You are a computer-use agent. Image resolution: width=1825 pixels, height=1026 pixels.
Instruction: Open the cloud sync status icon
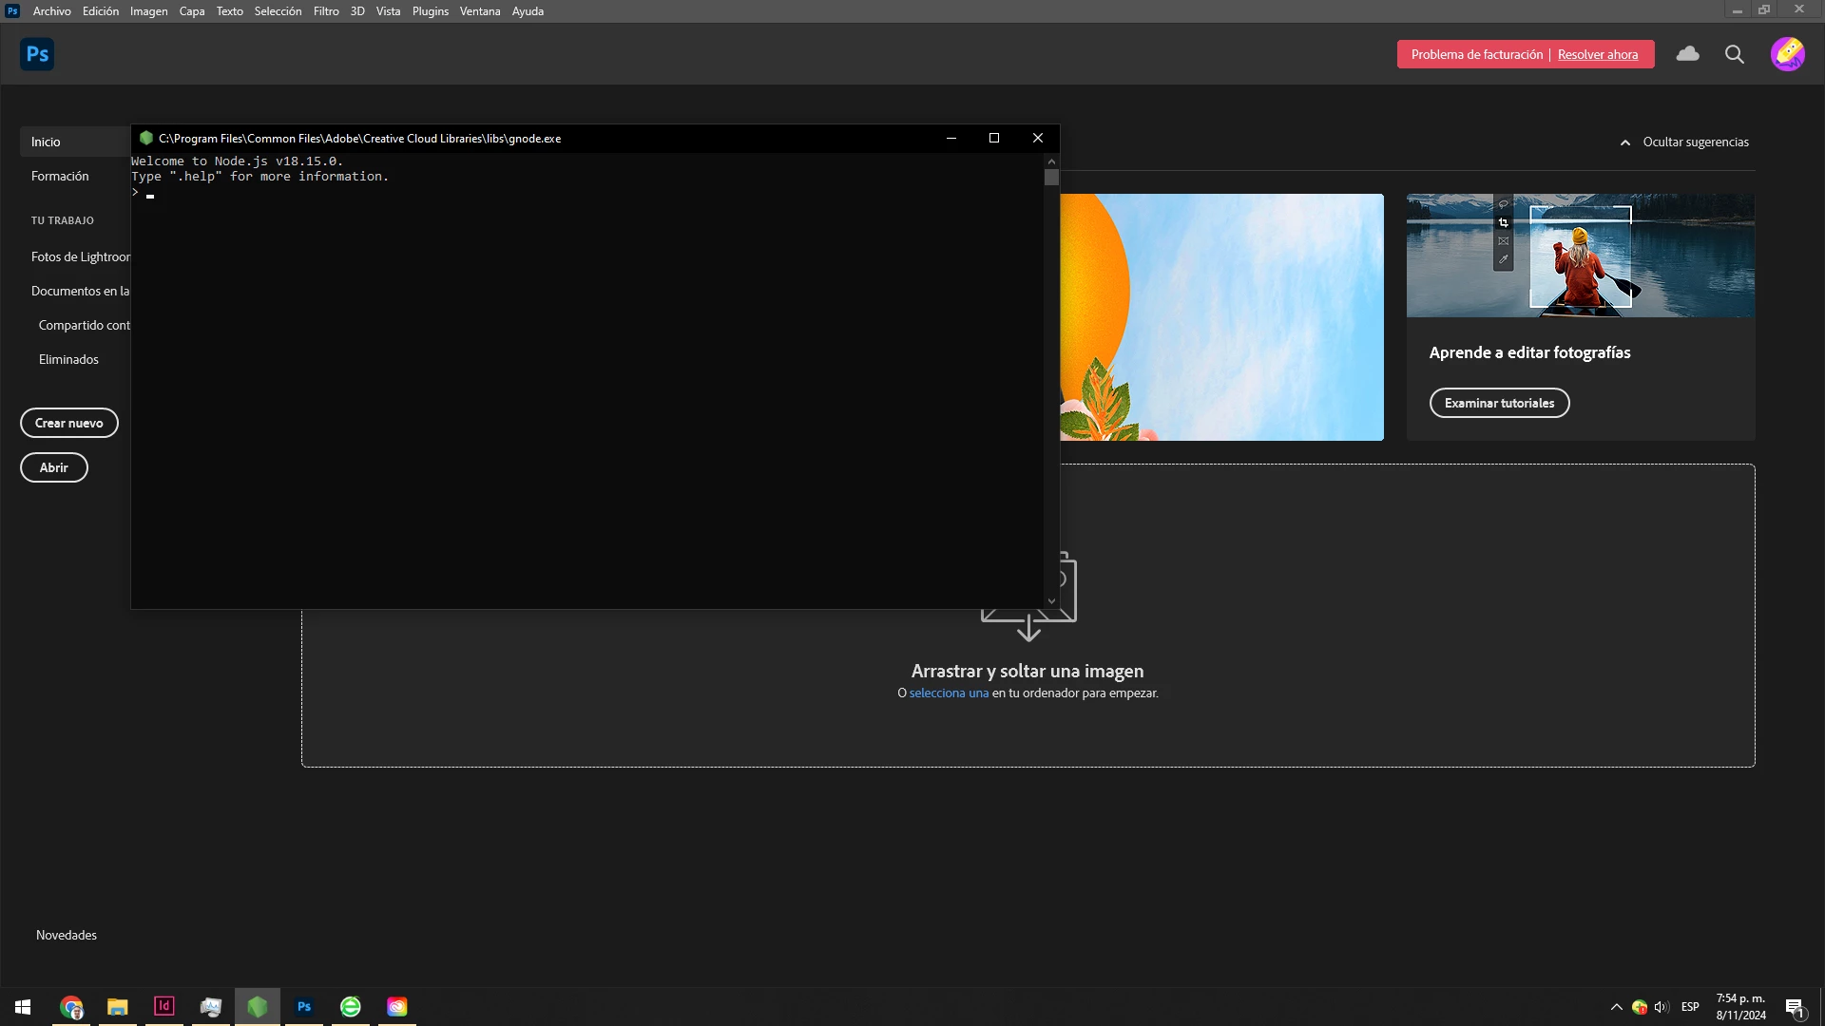click(x=1687, y=54)
